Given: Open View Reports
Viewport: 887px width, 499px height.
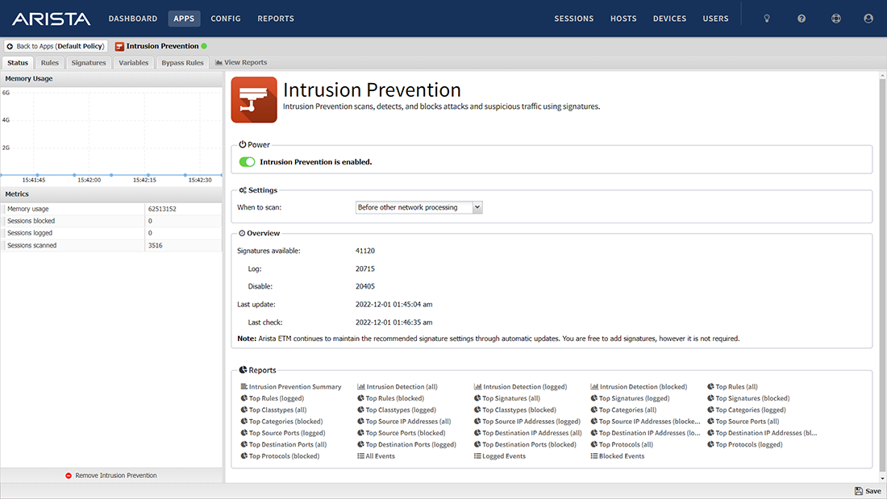Looking at the screenshot, I should pos(241,62).
